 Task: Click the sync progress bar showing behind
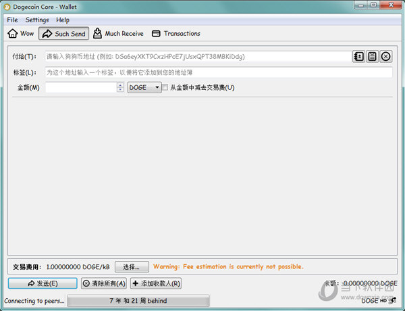(x=138, y=301)
